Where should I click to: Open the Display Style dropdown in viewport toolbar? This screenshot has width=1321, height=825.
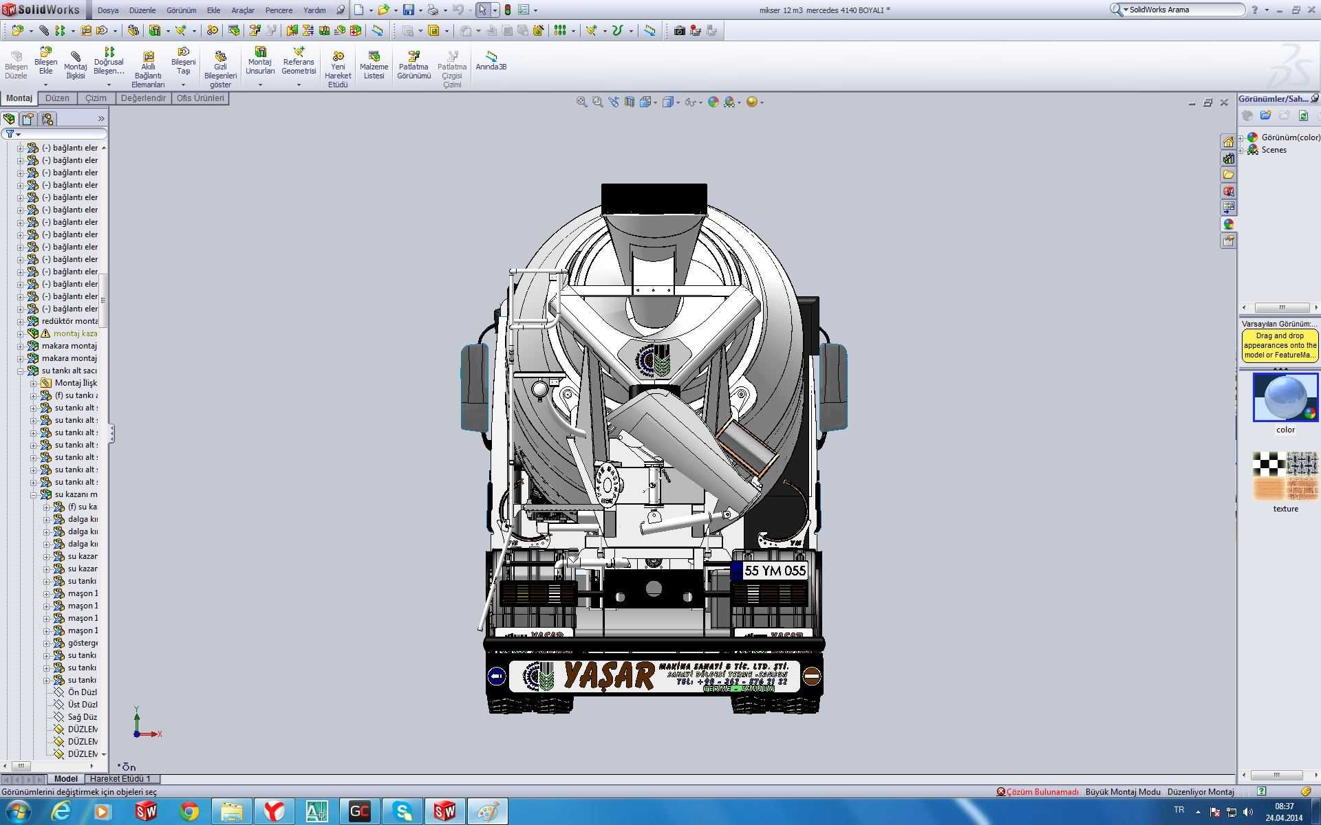point(678,102)
